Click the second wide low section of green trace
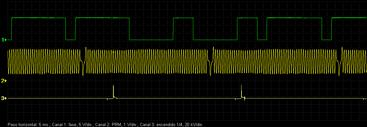The image size is (367, 127). tap(215, 40)
